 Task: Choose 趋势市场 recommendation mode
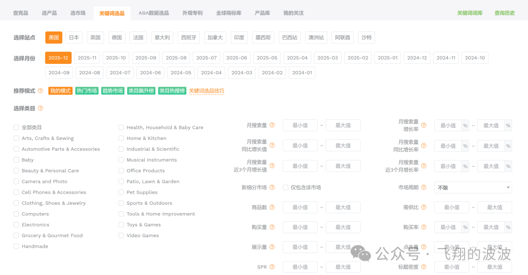(x=112, y=91)
